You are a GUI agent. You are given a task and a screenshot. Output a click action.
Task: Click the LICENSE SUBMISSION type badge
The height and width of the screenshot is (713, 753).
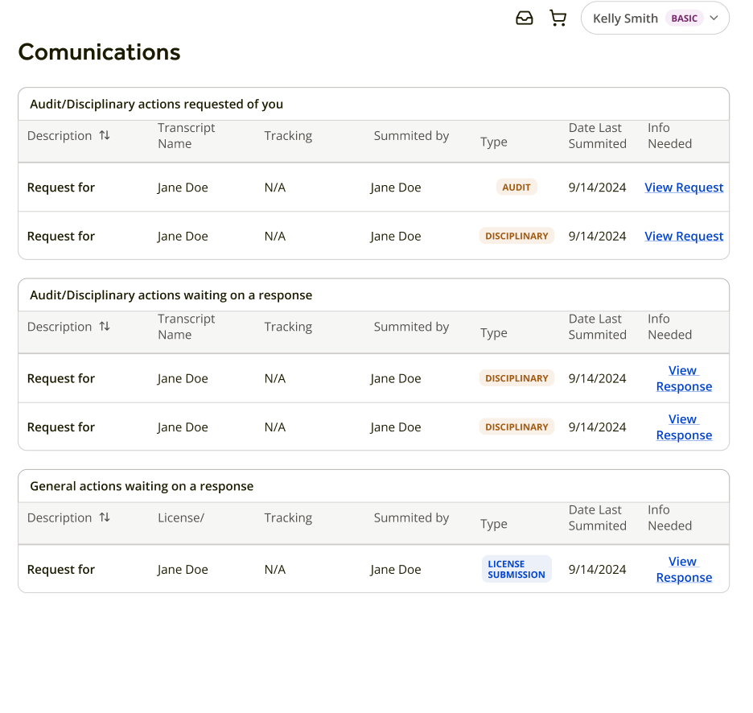coord(516,569)
